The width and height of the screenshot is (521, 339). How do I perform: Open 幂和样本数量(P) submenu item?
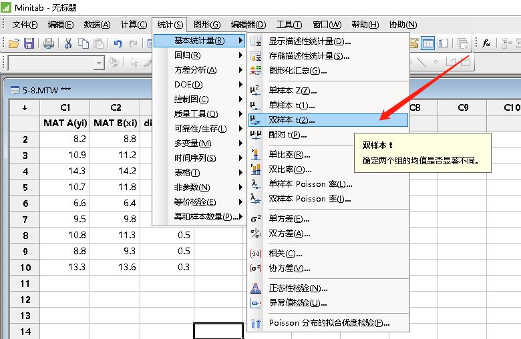click(x=199, y=217)
